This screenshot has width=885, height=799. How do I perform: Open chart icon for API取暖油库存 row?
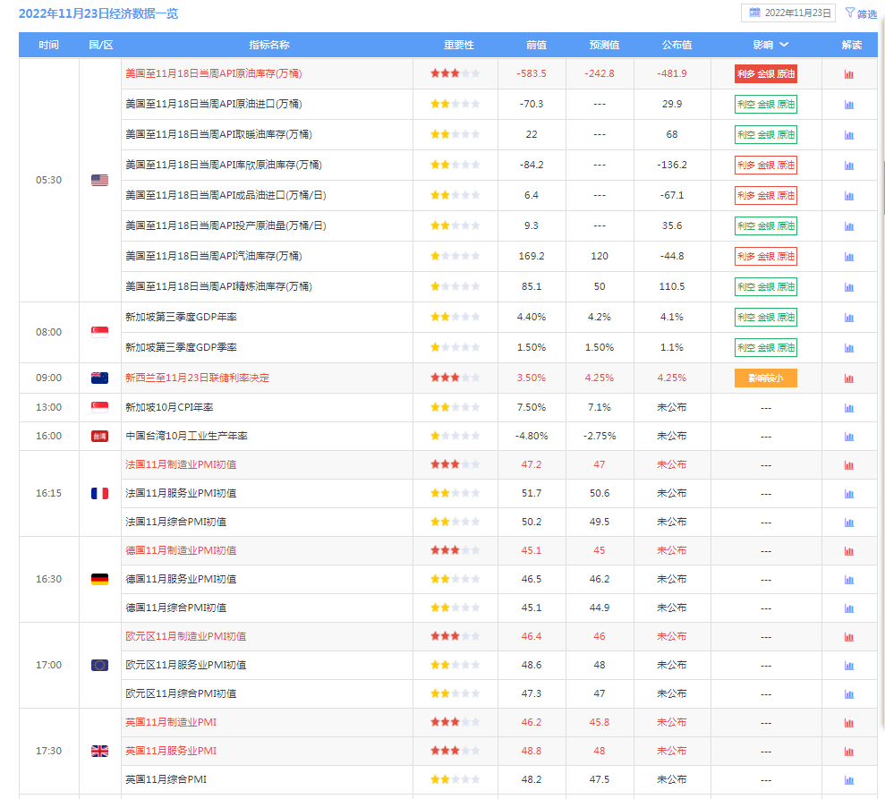tap(849, 135)
